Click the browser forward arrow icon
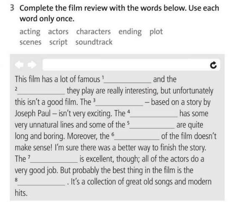235x202 pixels. tap(32, 65)
